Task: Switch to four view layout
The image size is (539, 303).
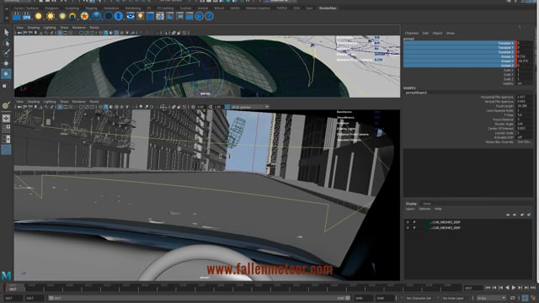Action: click(x=6, y=129)
